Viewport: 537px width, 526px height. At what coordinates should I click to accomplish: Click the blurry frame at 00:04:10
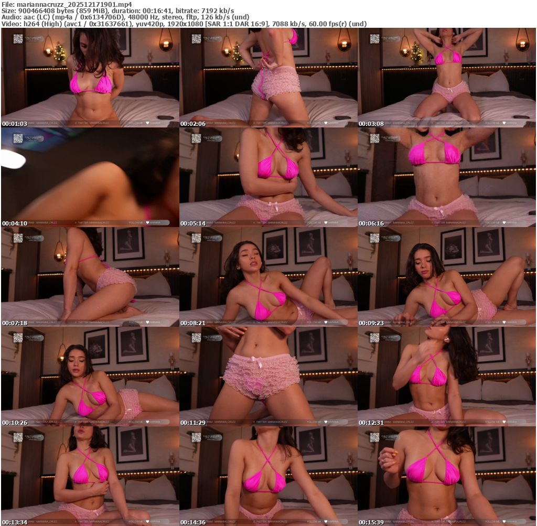point(90,177)
